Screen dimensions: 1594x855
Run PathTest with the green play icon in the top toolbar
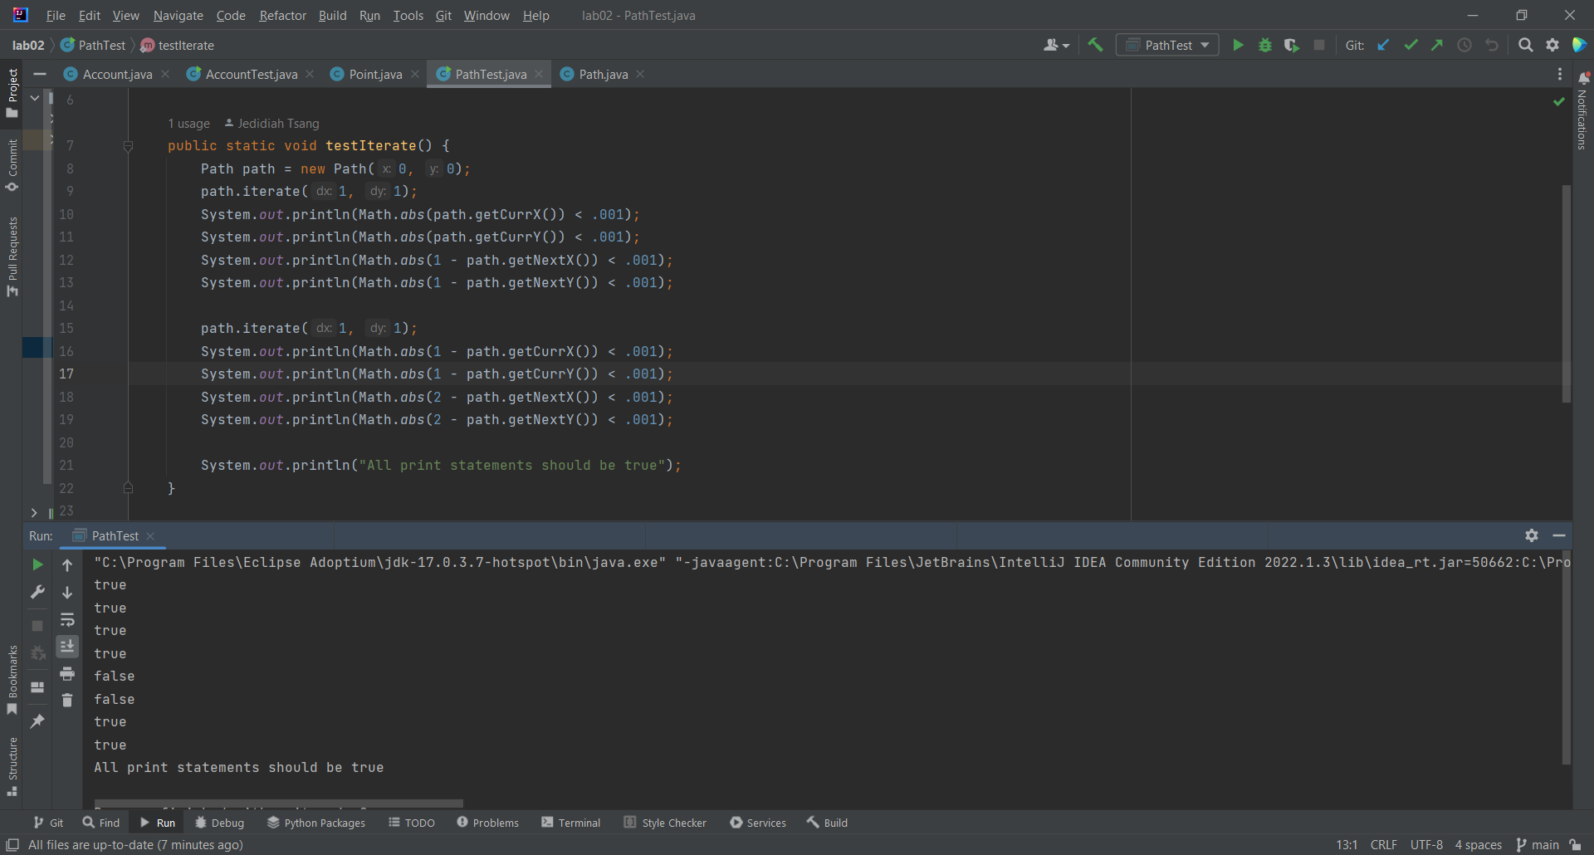(x=1238, y=46)
